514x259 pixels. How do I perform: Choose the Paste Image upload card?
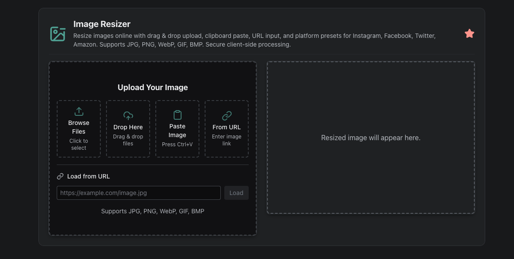click(177, 129)
